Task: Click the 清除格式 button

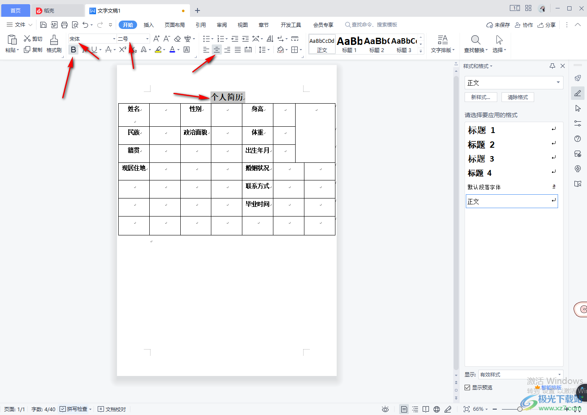Action: (518, 97)
